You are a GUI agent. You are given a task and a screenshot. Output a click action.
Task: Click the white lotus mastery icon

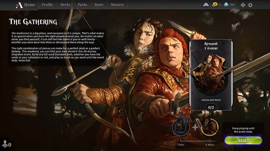point(206,5)
